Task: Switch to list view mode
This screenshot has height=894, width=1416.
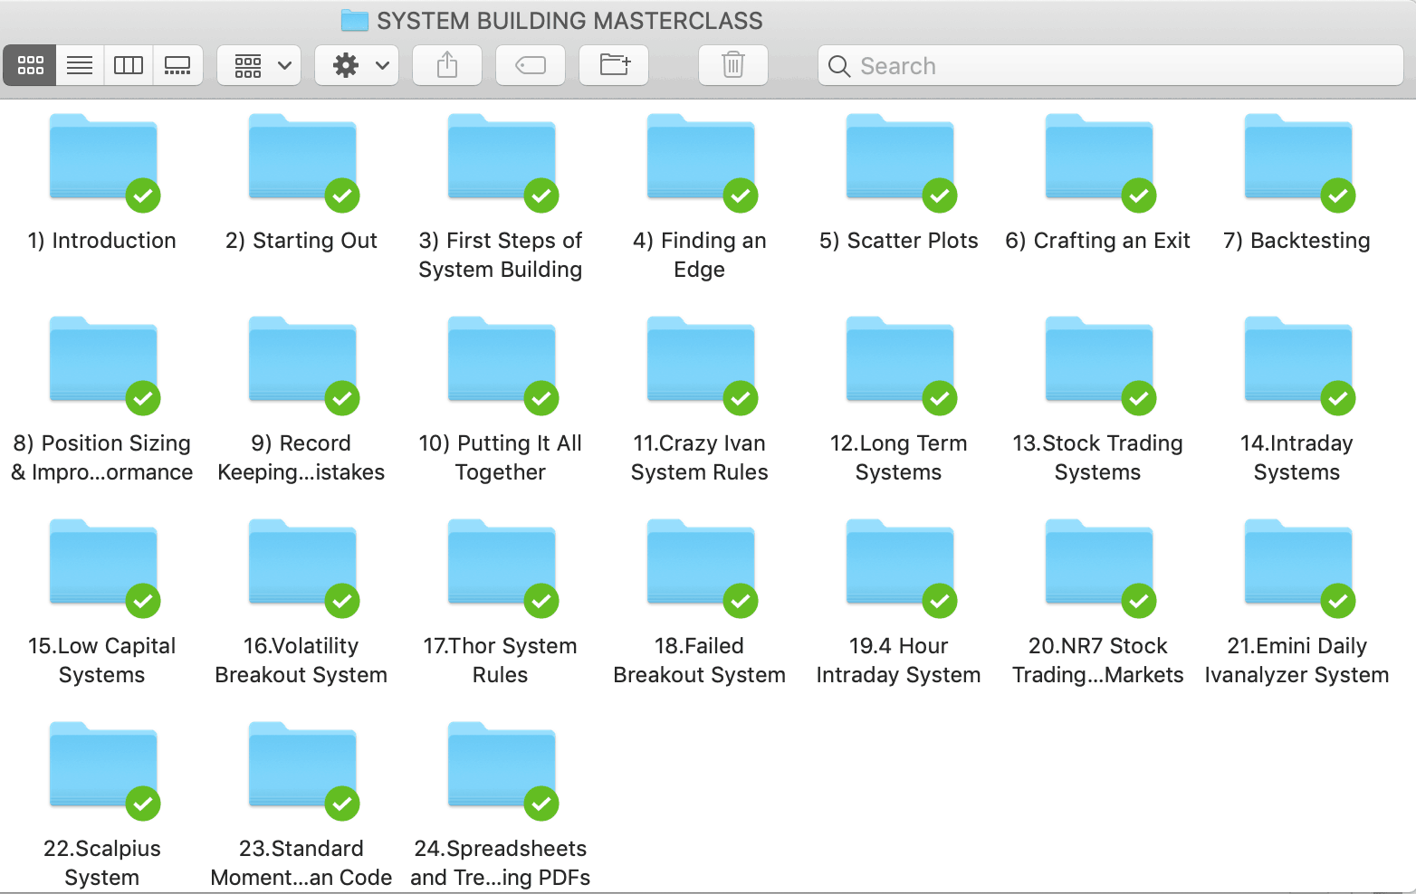Action: coord(80,65)
